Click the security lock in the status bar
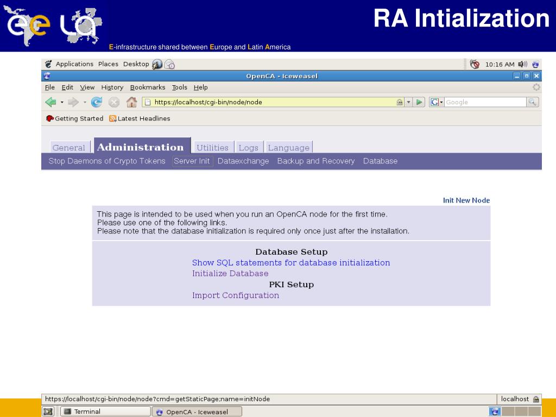 point(536,399)
